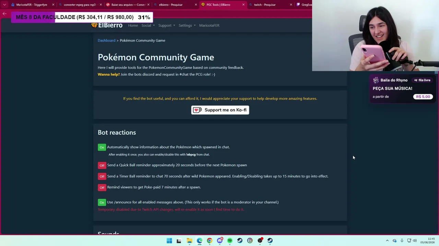Click the Support me on Ko-fi button

point(220,110)
